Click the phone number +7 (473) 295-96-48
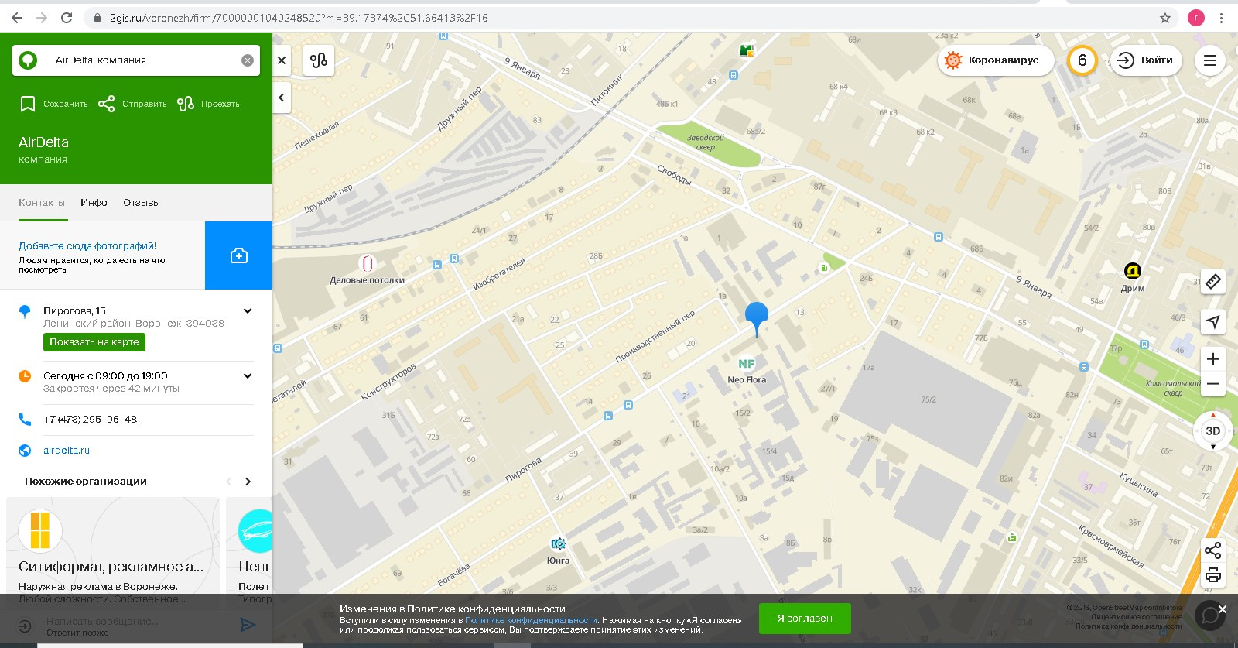The image size is (1238, 648). (x=90, y=420)
